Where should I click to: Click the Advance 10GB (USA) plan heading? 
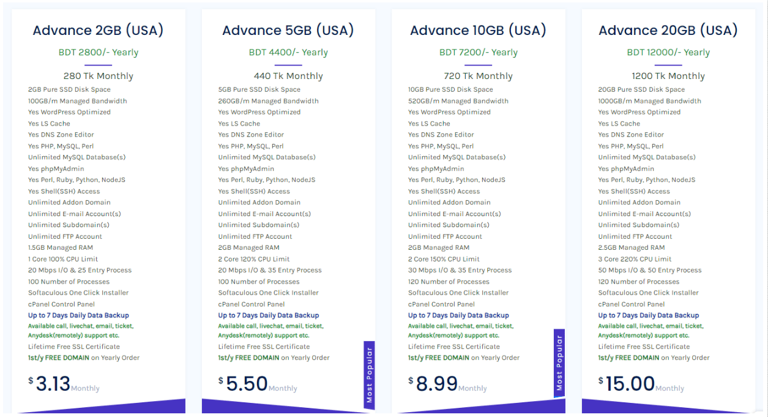(478, 31)
